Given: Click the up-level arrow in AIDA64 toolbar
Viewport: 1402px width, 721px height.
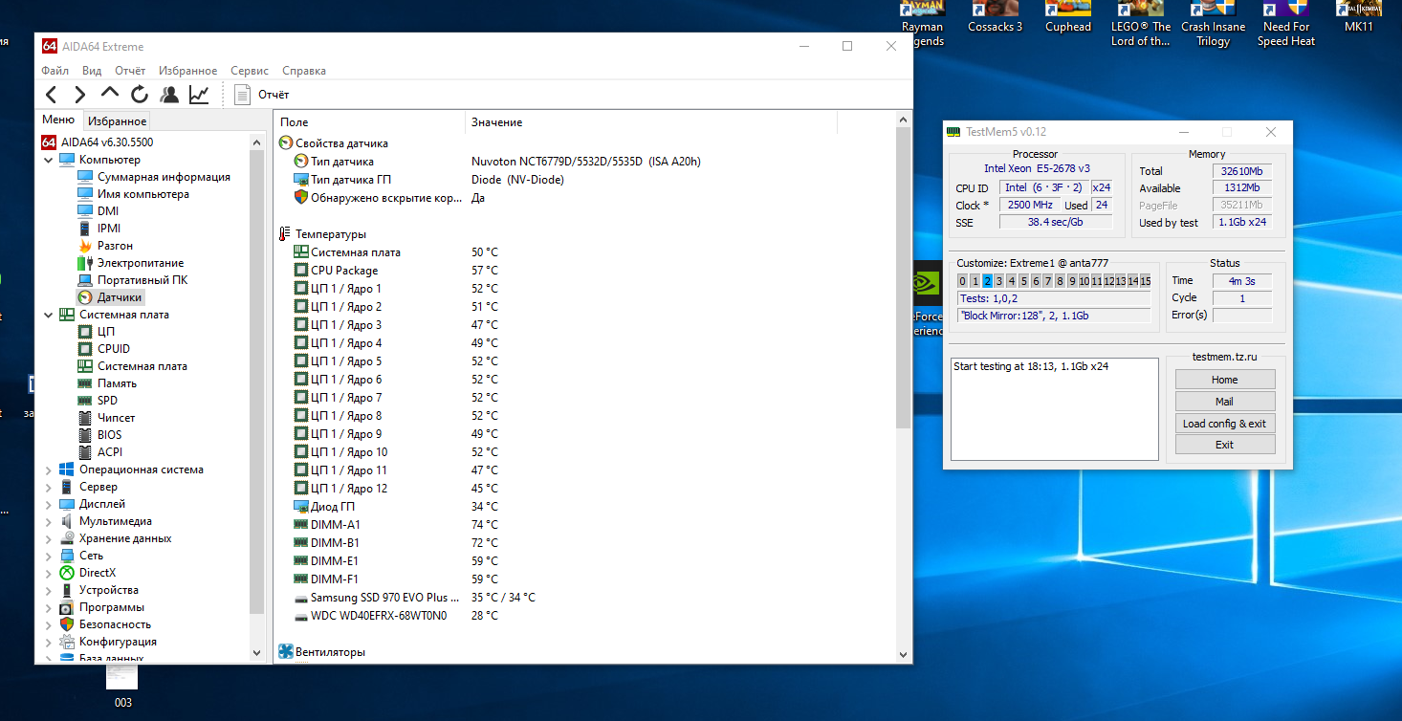Looking at the screenshot, I should (110, 94).
